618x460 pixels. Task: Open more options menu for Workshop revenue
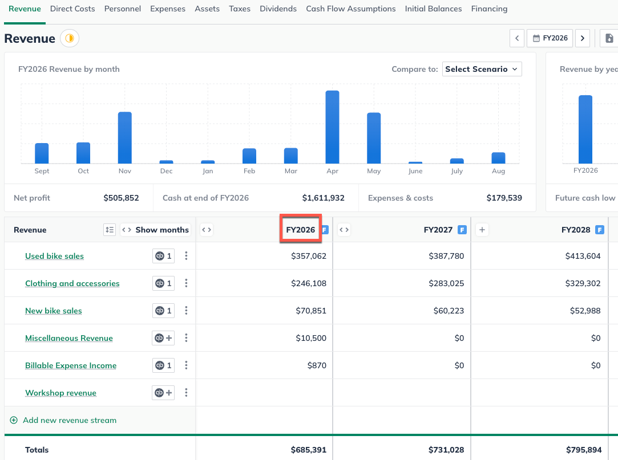(186, 393)
